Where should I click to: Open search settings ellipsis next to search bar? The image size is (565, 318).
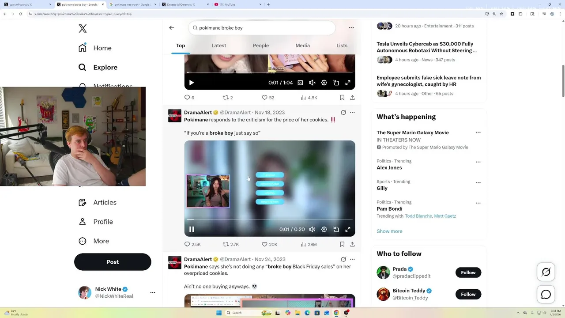(351, 28)
